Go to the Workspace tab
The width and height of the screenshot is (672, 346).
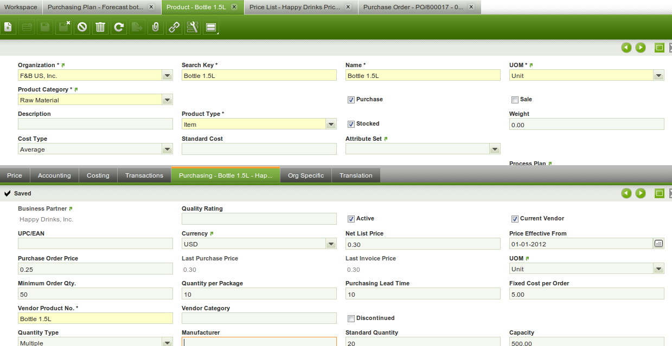21,8
